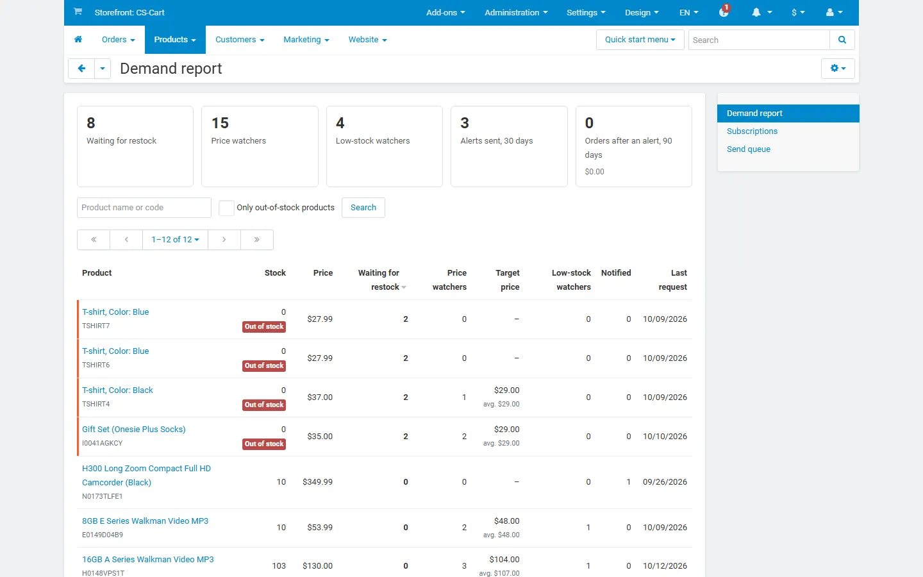Go to the home dashboard icon
The height and width of the screenshot is (577, 923).
click(78, 40)
